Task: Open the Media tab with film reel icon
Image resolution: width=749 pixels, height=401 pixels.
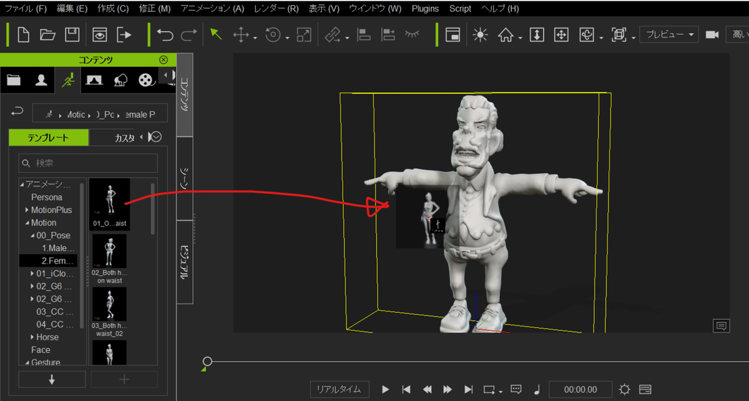Action: pos(145,80)
